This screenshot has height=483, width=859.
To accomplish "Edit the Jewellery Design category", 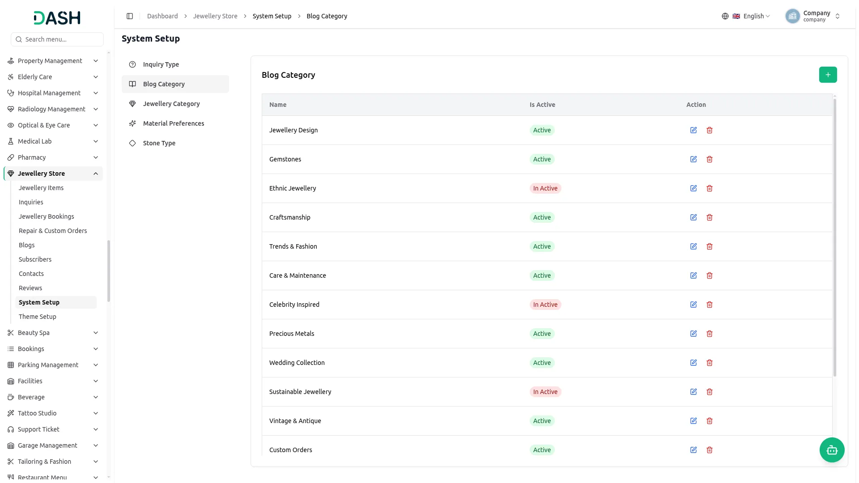I will (x=693, y=130).
